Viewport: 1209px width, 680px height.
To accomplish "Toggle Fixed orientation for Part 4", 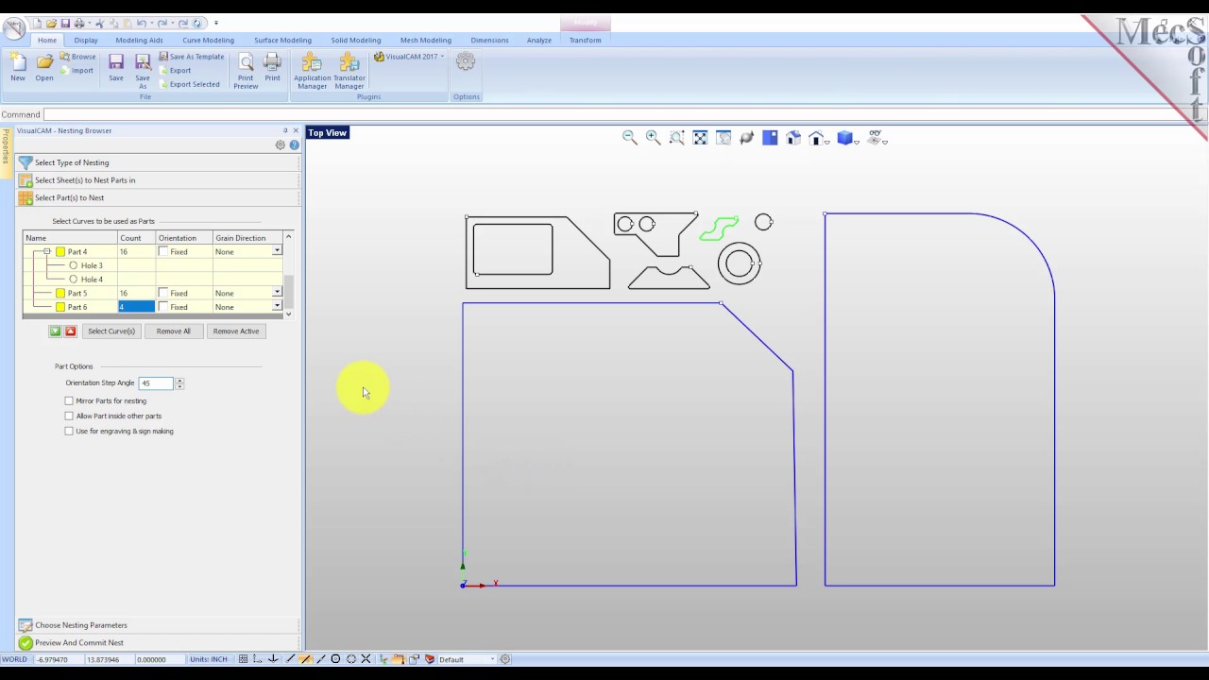I will [163, 252].
